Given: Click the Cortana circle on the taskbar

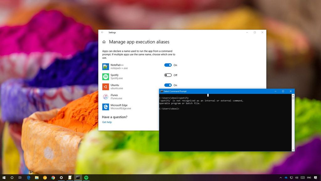Looking at the screenshot, I should point(12,178).
